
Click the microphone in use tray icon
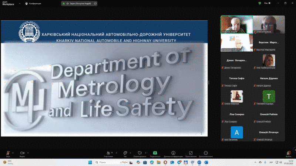pyautogui.click(x=265, y=162)
